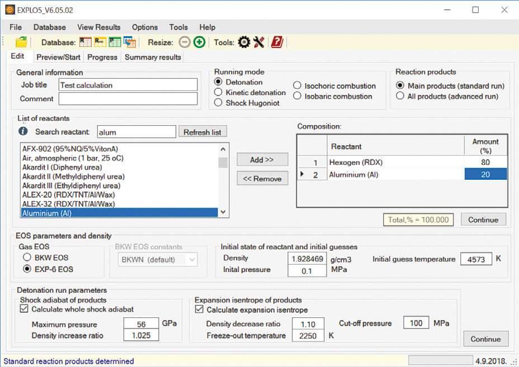Click the green Resize plus icon

(199, 42)
